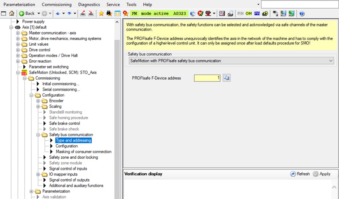Open the Service menu
The height and width of the screenshot is (199, 339).
[113, 4]
